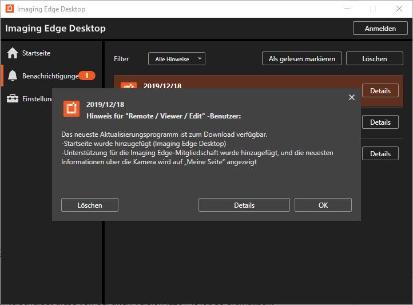
Task: Open the Startseite menu item
Action: click(x=36, y=53)
